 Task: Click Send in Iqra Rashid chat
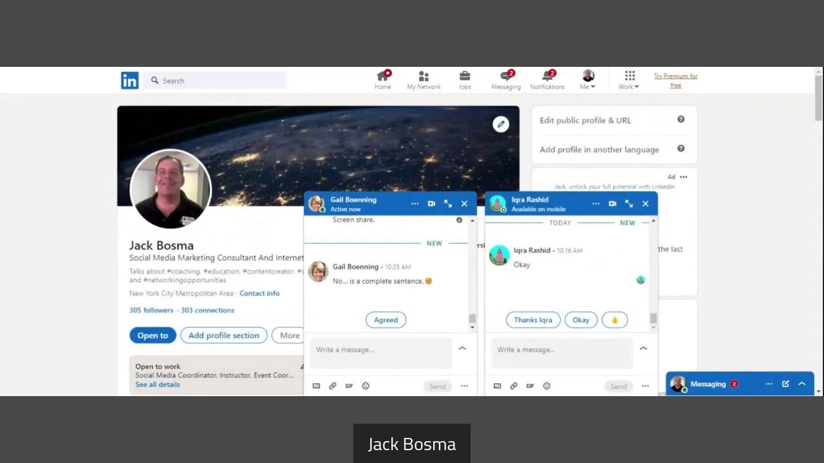[x=619, y=386]
